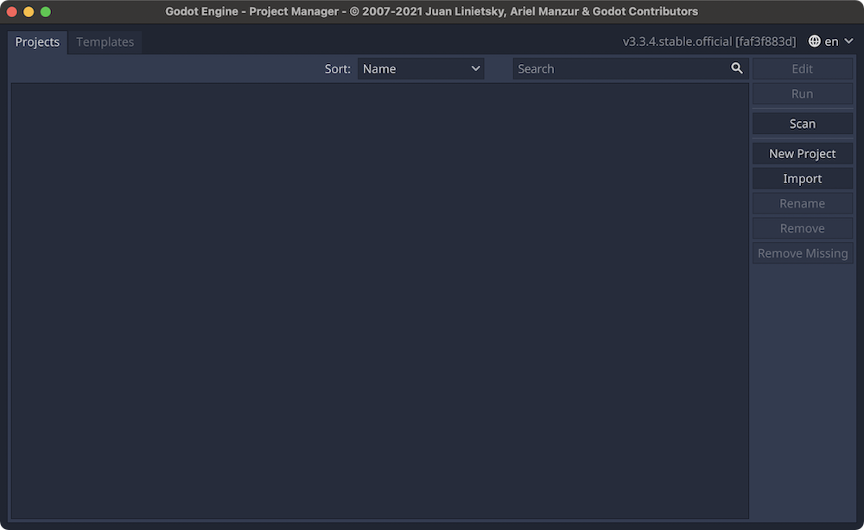The image size is (864, 530).
Task: Click the Run button
Action: (803, 93)
